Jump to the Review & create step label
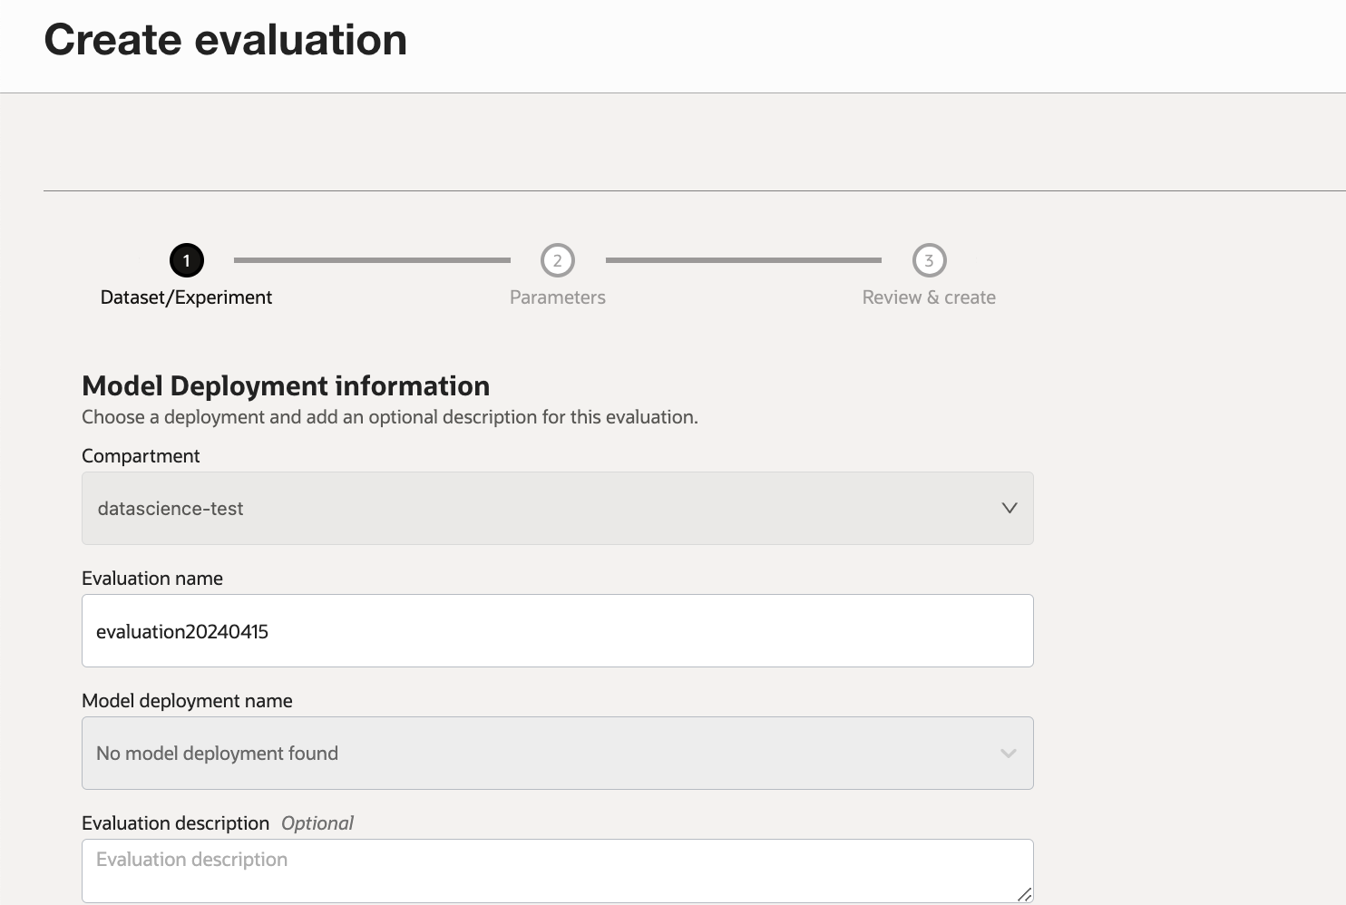Screen dimensions: 1346x905 [929, 297]
